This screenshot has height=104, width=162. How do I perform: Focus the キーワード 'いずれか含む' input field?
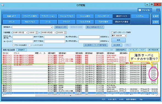point(54,41)
